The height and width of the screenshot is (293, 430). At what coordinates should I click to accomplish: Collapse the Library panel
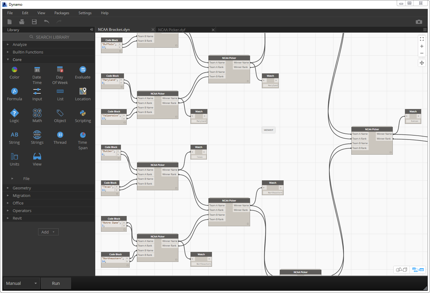coord(91,30)
